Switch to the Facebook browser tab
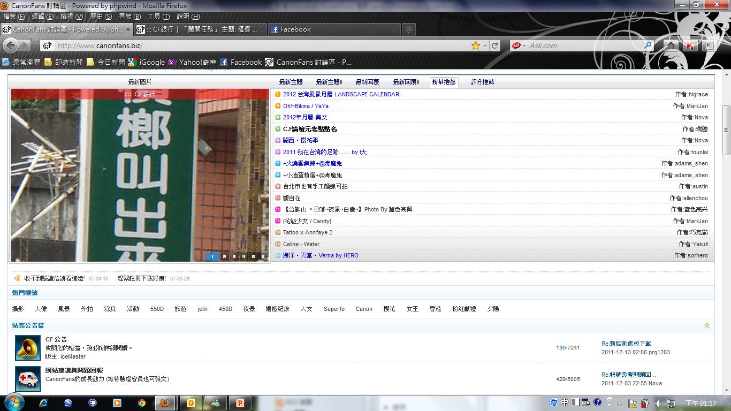Image resolution: width=731 pixels, height=411 pixels. (x=334, y=29)
